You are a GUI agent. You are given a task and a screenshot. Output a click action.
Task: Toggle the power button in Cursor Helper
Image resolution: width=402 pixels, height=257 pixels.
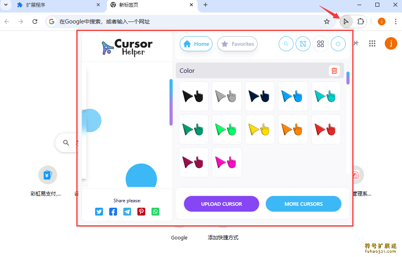click(338, 44)
